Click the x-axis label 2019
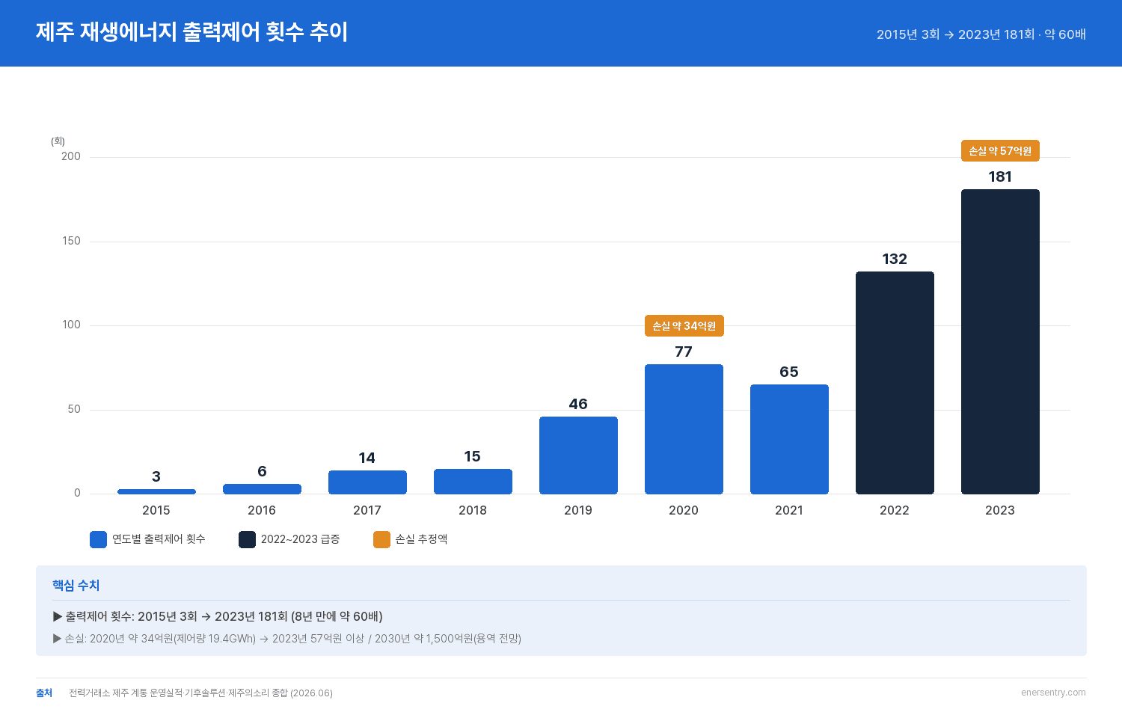 click(578, 510)
